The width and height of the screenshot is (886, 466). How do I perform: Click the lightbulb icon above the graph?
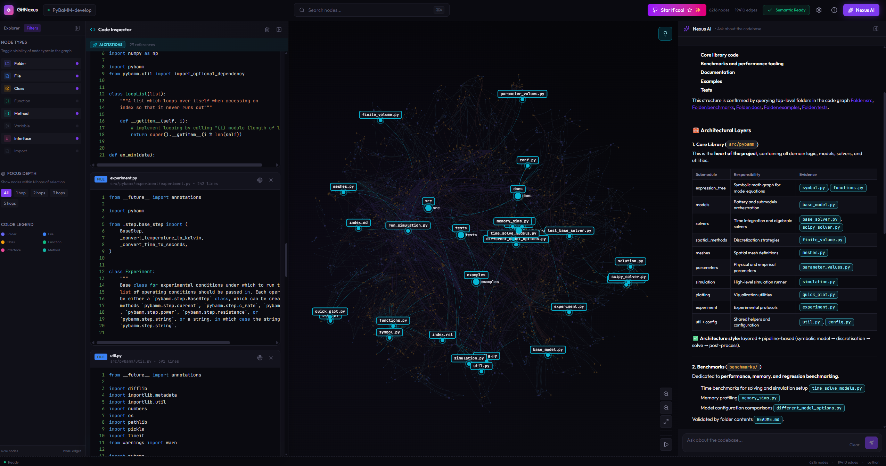(665, 33)
